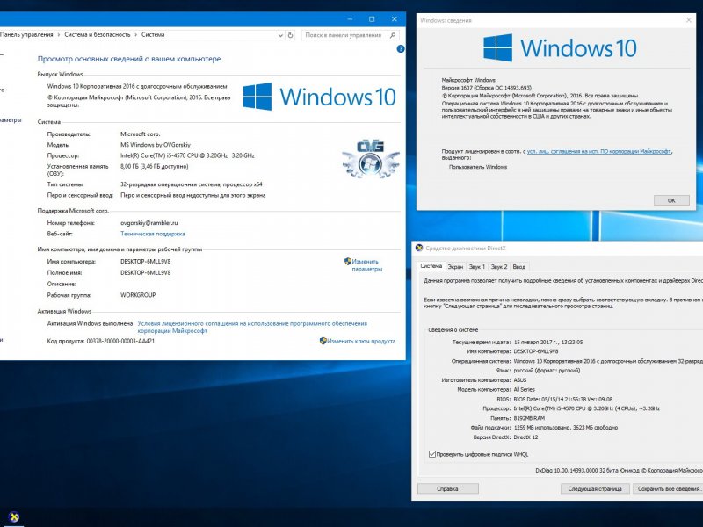Image resolution: width=703 pixels, height=527 pixels.
Task: Click the "DxDiag 10.00.14393.0000" footer text
Action: (620, 471)
